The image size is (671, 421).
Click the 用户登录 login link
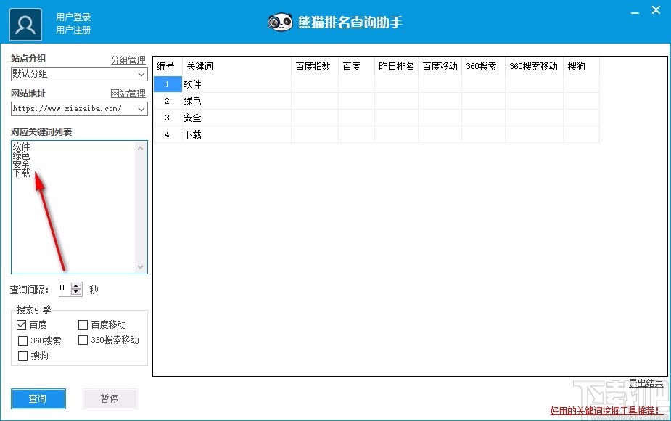click(73, 17)
